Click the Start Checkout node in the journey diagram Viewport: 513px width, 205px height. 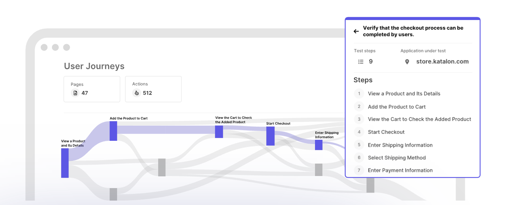coord(271,136)
